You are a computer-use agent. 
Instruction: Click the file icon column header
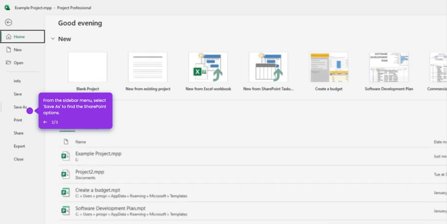(x=66, y=142)
